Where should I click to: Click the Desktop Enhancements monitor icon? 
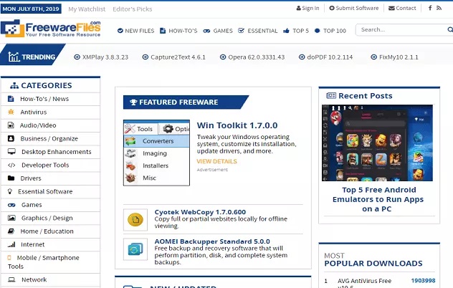pyautogui.click(x=11, y=152)
